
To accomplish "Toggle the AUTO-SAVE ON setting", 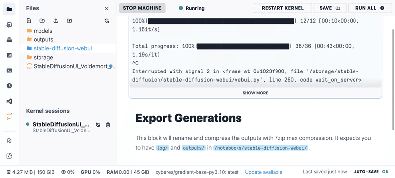I will [371, 172].
